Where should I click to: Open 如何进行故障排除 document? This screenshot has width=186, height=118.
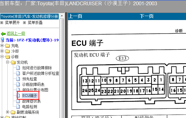pos(37,68)
